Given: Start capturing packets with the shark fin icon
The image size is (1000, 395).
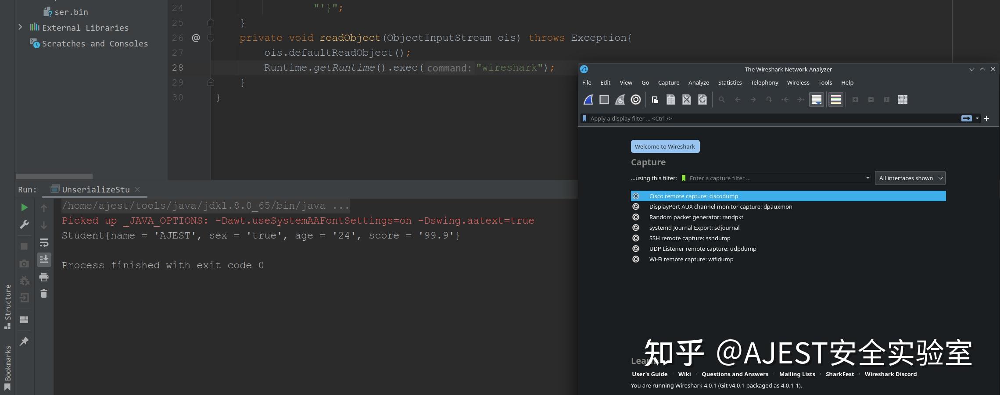Looking at the screenshot, I should click(588, 100).
